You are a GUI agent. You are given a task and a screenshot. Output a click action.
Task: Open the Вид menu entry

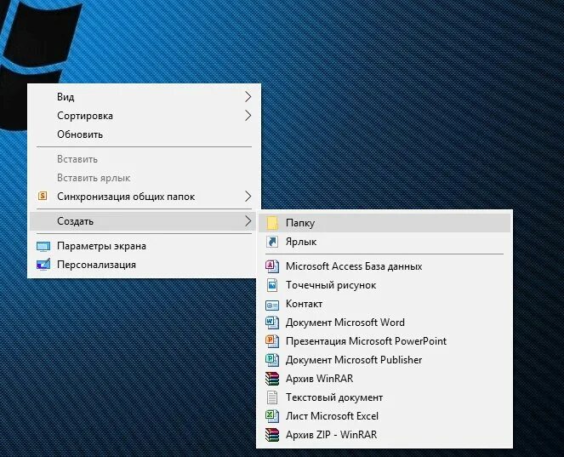pos(144,97)
